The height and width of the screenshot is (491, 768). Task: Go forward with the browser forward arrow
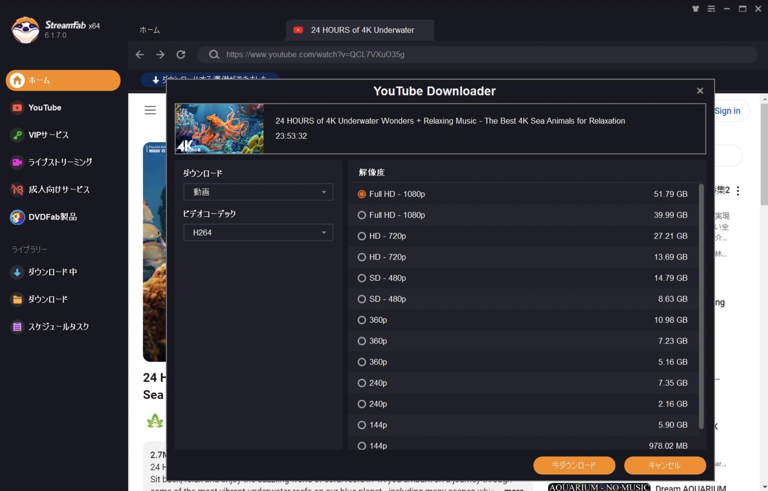(x=160, y=55)
